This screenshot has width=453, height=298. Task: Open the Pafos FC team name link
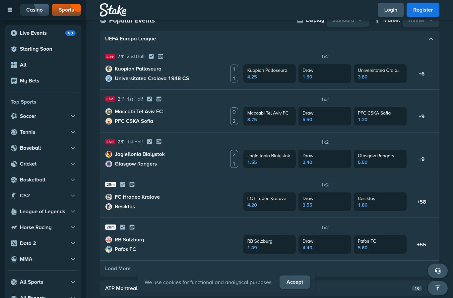click(x=125, y=249)
